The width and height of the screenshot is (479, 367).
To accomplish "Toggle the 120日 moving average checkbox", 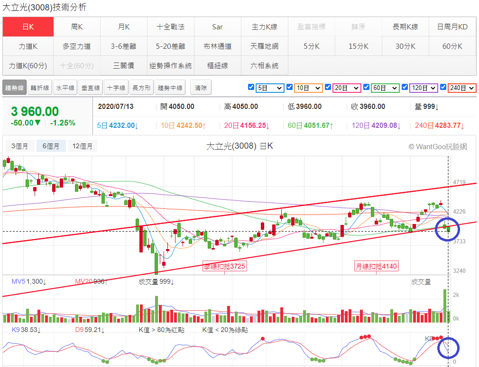I will [x=405, y=87].
